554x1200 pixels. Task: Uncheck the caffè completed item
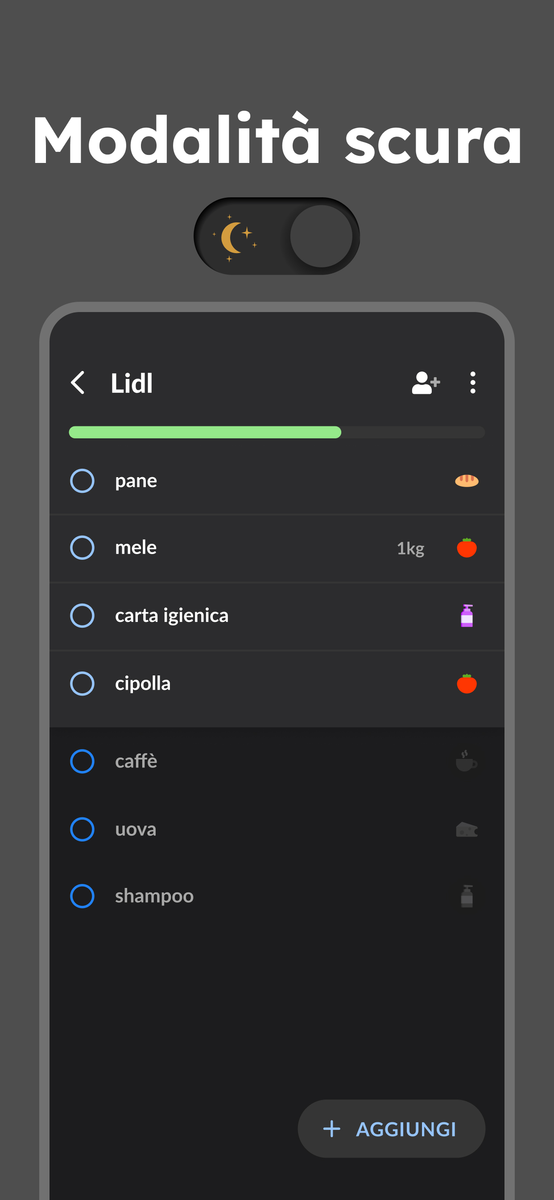(x=83, y=761)
